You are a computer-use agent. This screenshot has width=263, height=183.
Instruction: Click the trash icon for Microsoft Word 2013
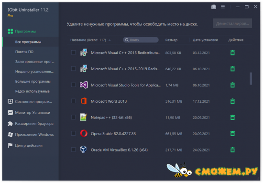(232, 101)
